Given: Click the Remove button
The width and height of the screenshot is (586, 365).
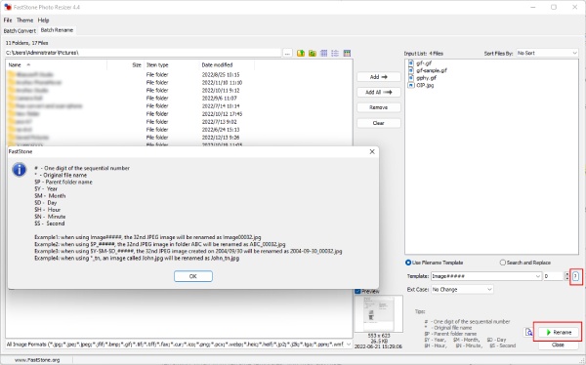Looking at the screenshot, I should pos(379,107).
